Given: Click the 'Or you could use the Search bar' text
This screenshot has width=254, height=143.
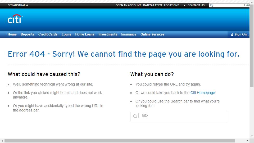Looking at the screenshot, I should coord(178,104).
